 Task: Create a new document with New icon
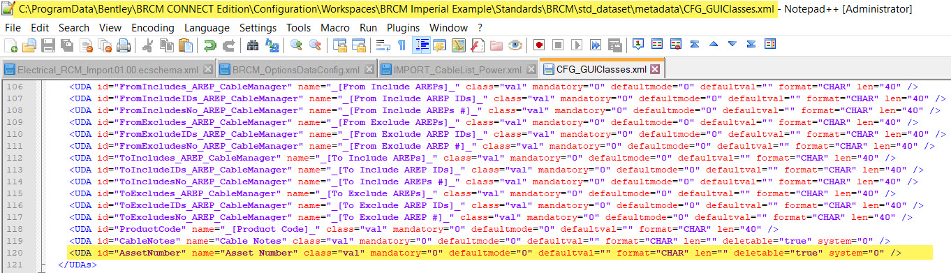(10, 45)
